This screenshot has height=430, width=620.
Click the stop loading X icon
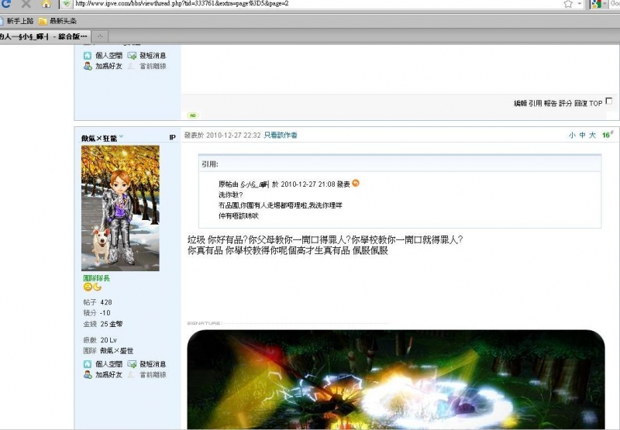click(26, 4)
